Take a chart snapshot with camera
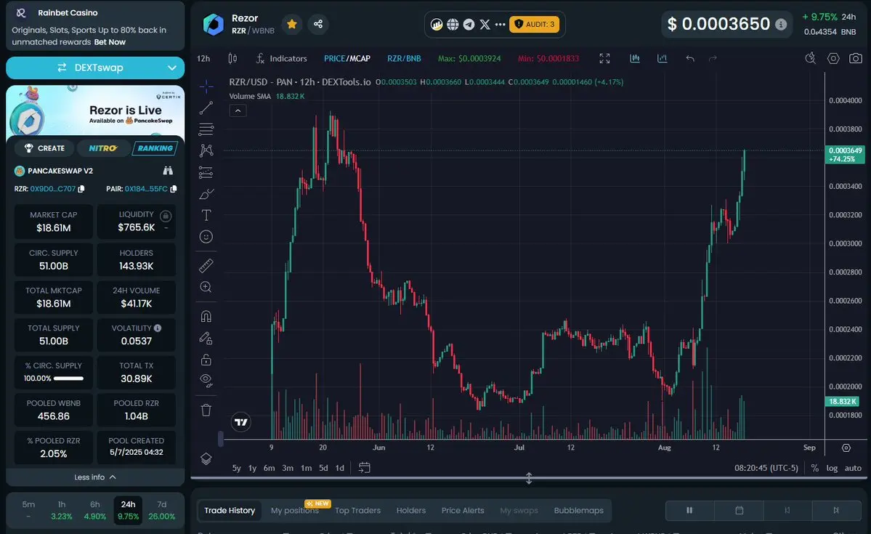871x534 pixels. (x=856, y=58)
